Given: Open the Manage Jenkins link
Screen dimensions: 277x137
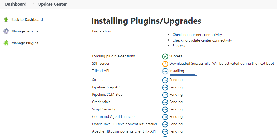Looking at the screenshot, I should pyautogui.click(x=25, y=31).
